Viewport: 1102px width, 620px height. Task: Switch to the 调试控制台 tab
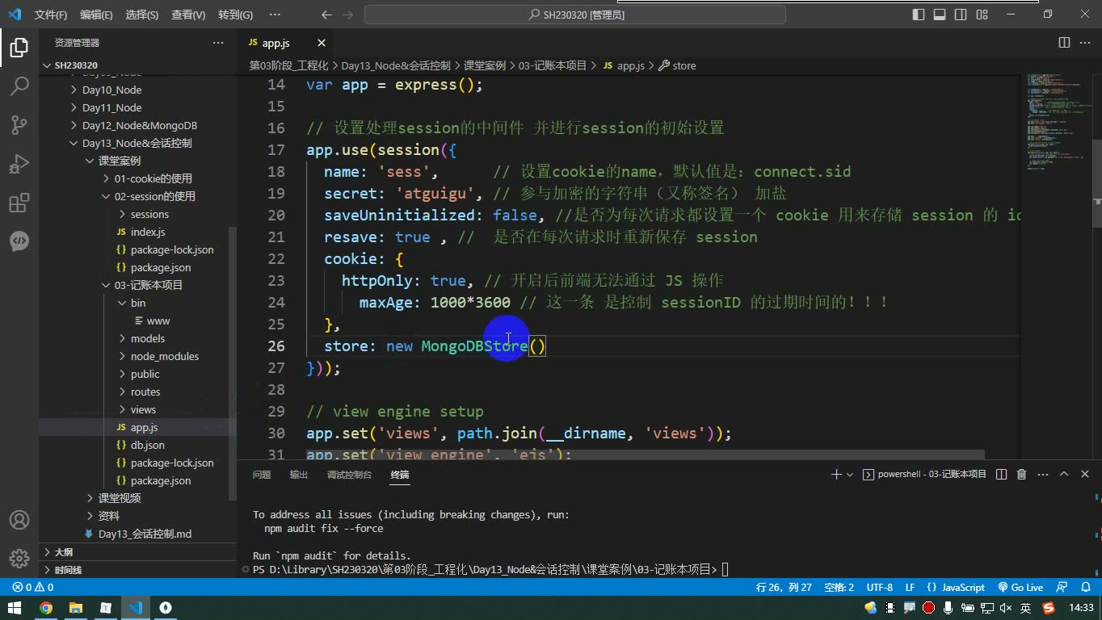349,475
